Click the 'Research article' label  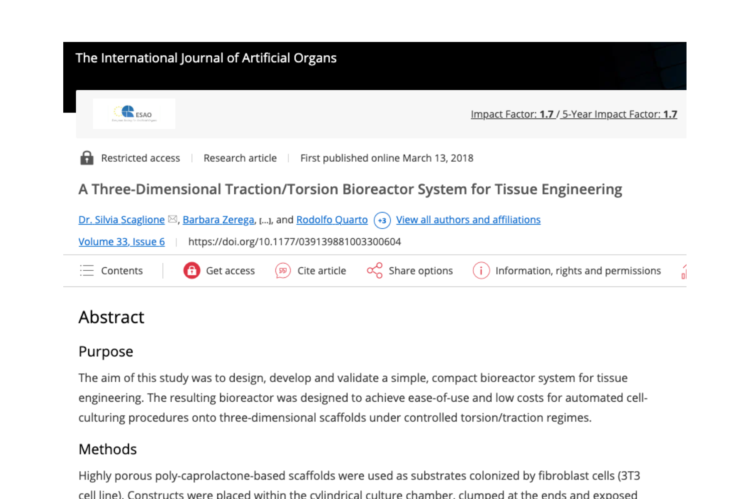(x=240, y=158)
